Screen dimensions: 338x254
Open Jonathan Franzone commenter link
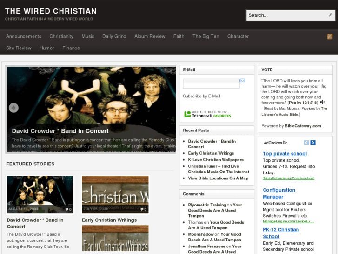point(206,246)
